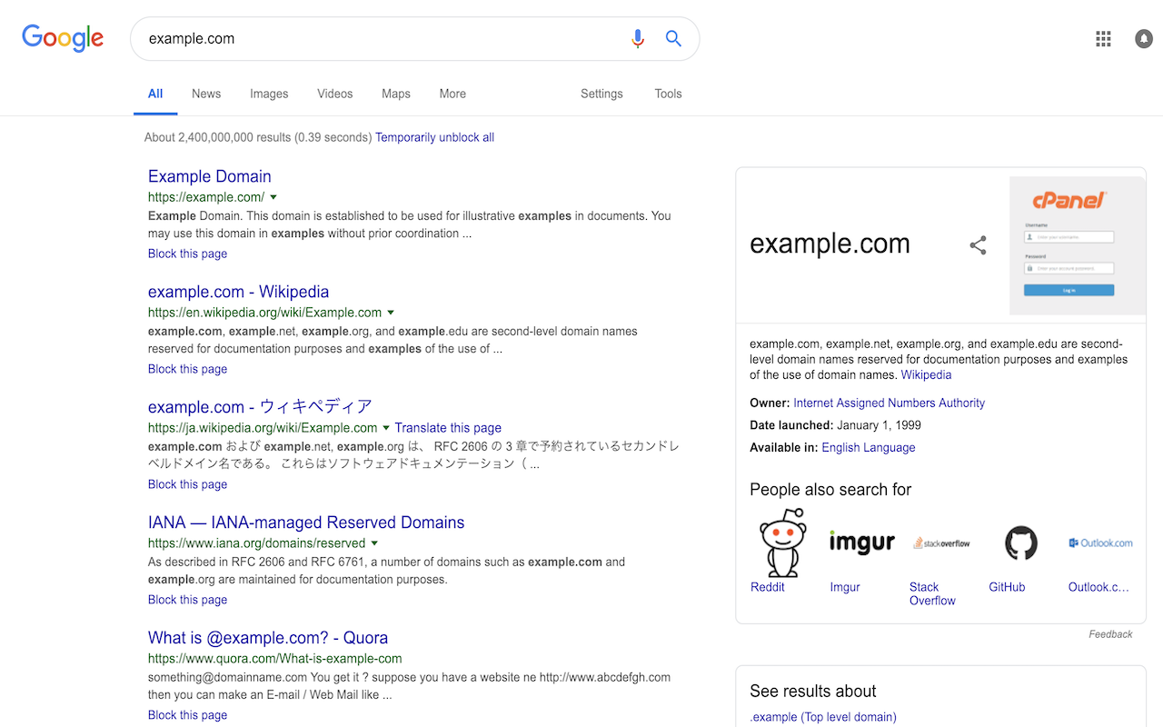Screen dimensions: 1163x727
Task: Click the https://www.iana.org/domains/reserved URL
Action: coord(257,543)
